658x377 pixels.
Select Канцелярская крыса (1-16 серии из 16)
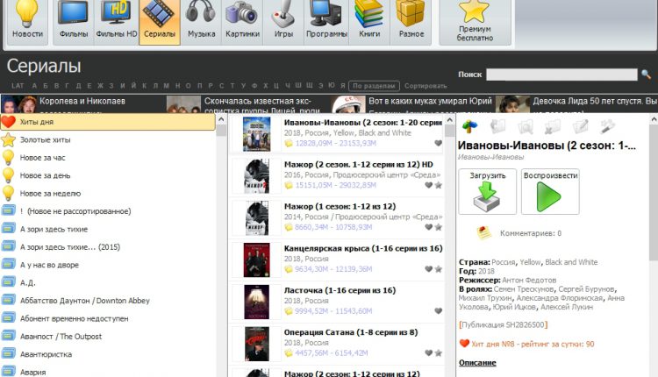(x=336, y=260)
